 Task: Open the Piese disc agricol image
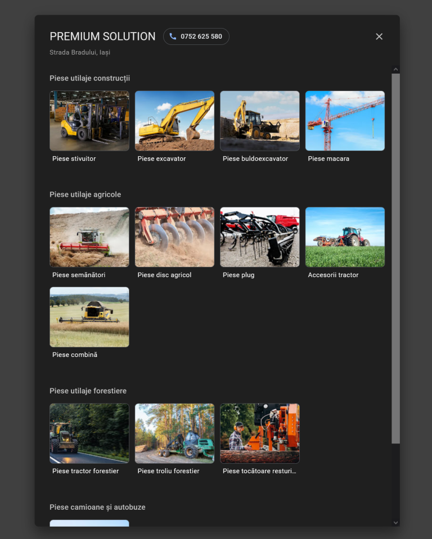click(174, 237)
